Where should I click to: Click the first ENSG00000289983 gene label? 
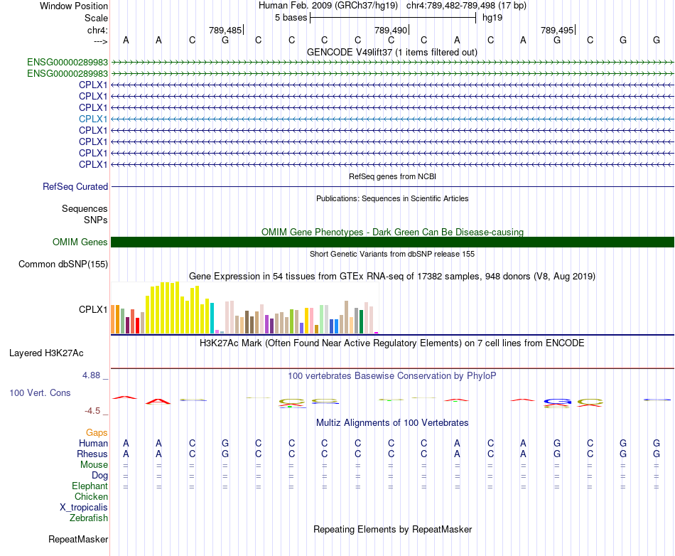pyautogui.click(x=67, y=62)
